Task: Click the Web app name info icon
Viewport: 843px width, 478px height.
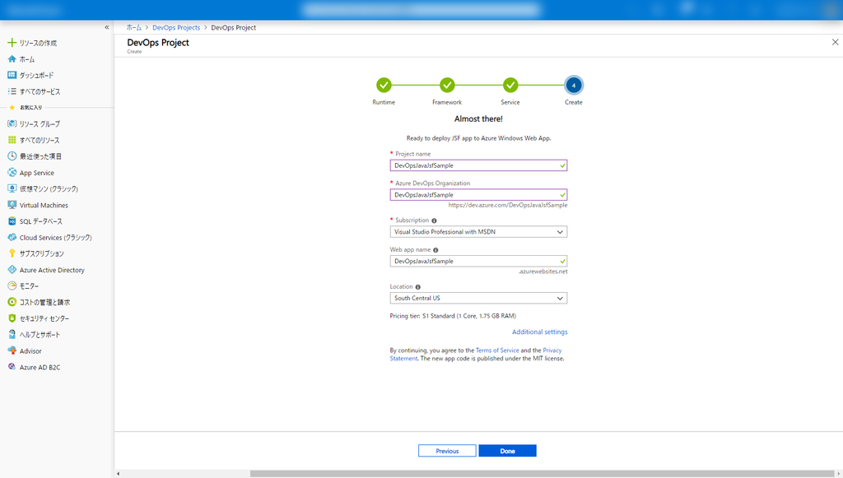Action: click(436, 250)
